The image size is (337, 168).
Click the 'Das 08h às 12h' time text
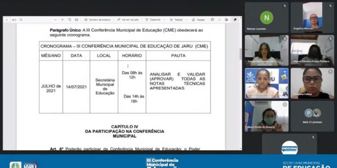(x=132, y=75)
